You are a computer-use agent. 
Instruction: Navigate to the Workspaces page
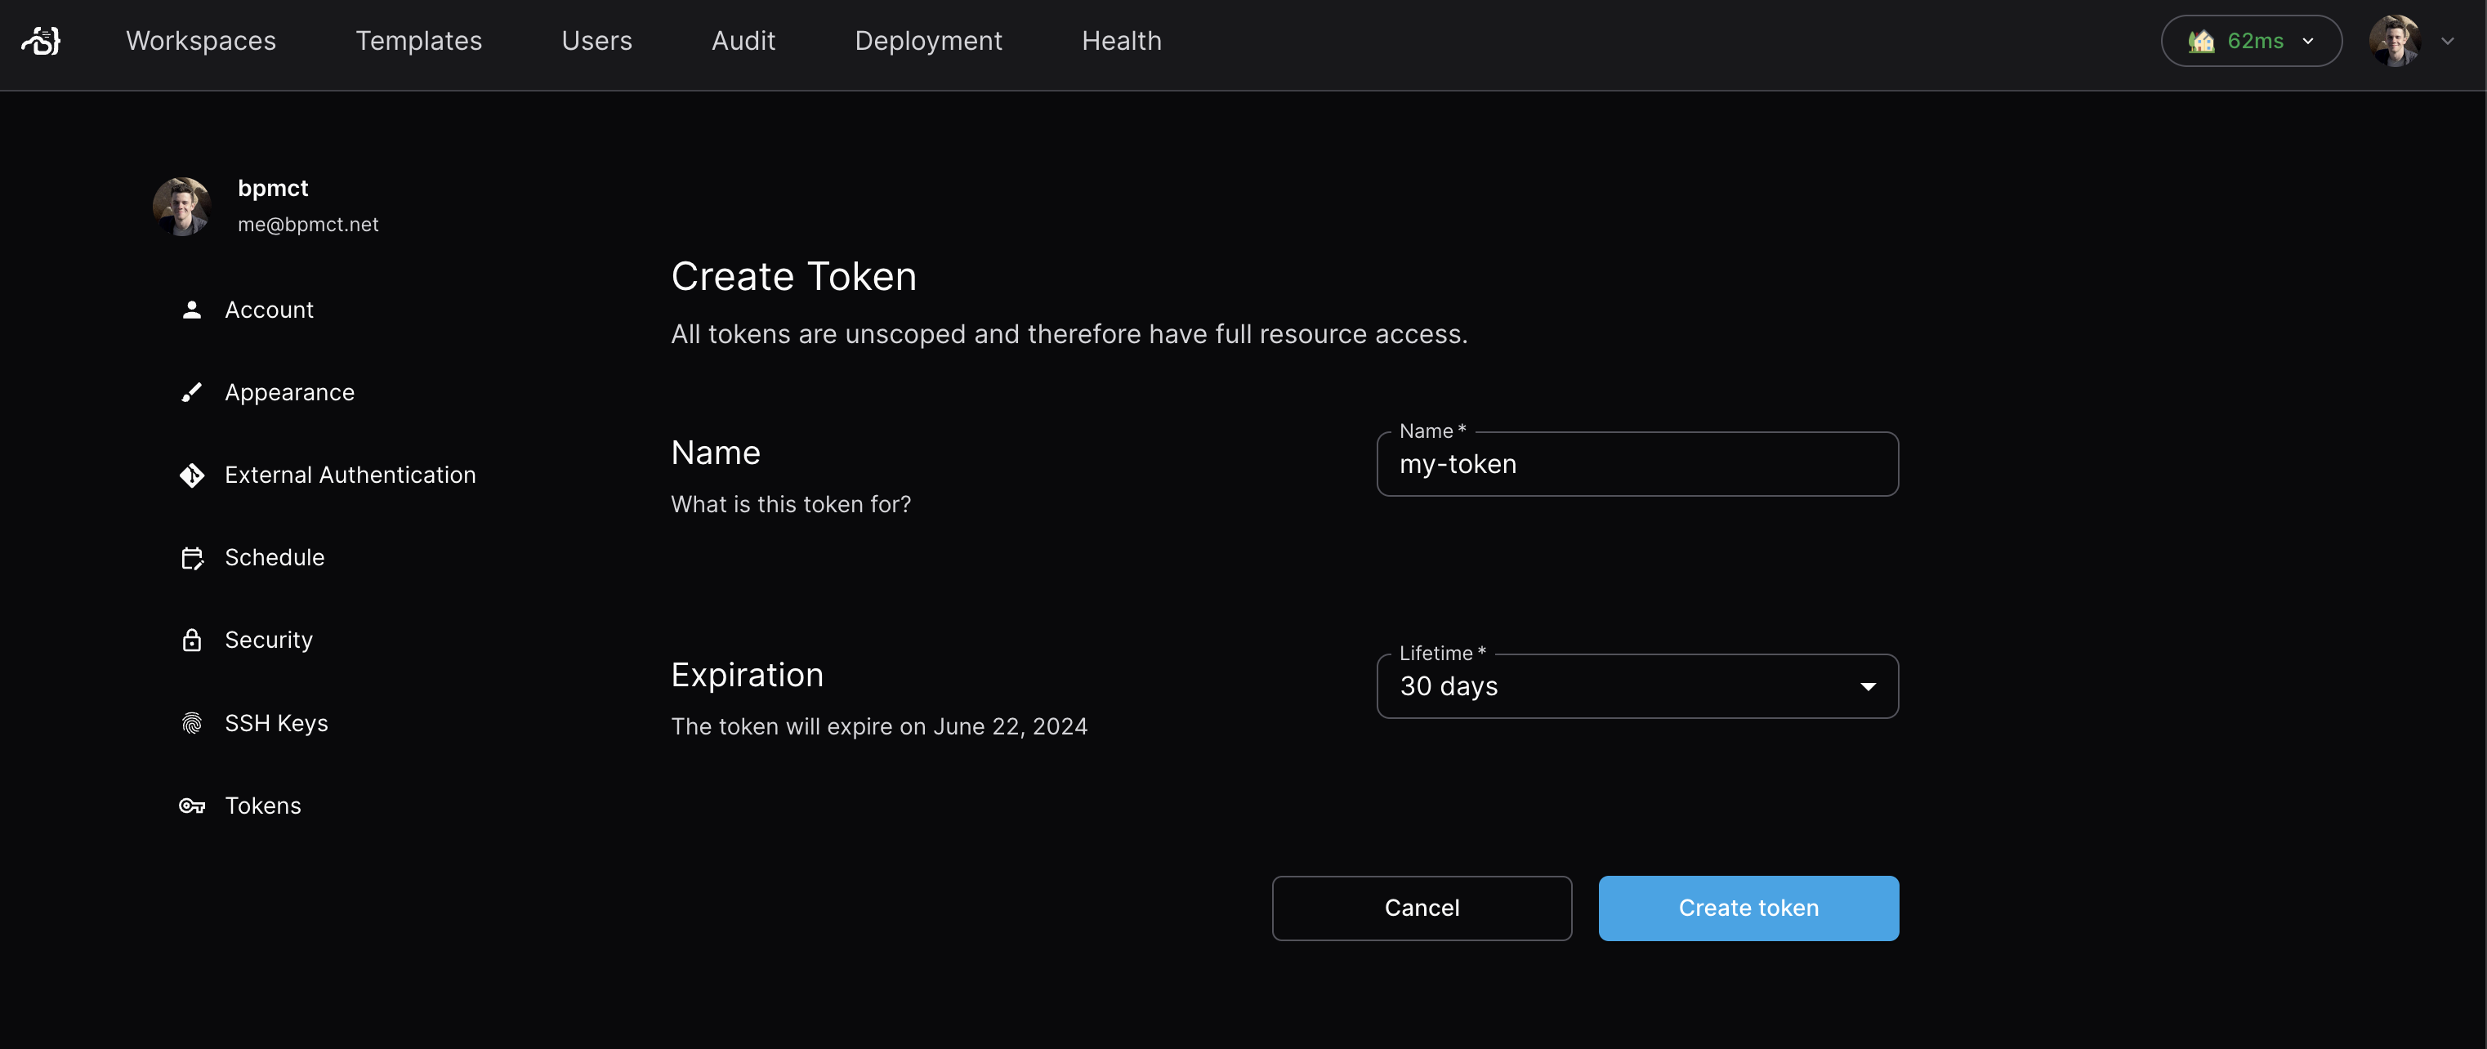(x=201, y=41)
